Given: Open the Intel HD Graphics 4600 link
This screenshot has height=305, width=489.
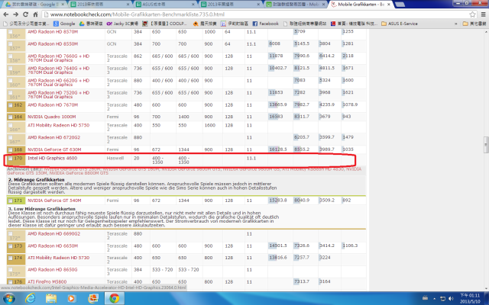Looking at the screenshot, I should [53, 158].
